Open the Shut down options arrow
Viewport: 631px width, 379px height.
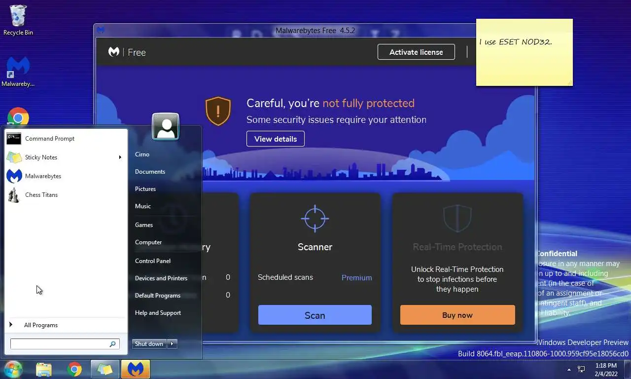[172, 344]
